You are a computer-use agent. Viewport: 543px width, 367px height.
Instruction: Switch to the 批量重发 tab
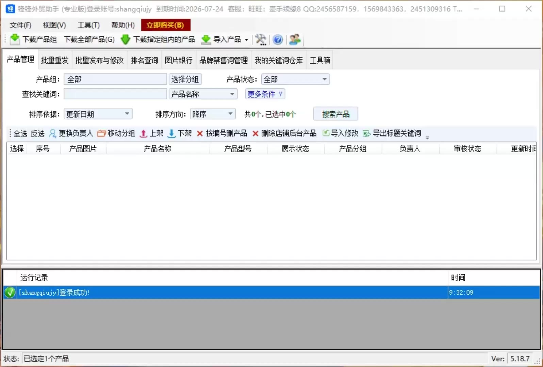pyautogui.click(x=55, y=60)
